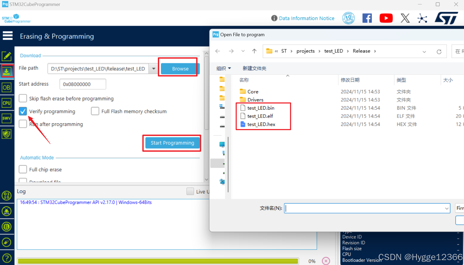Click the 10 years anniversary badge
This screenshot has height=265, width=464.
(x=349, y=18)
